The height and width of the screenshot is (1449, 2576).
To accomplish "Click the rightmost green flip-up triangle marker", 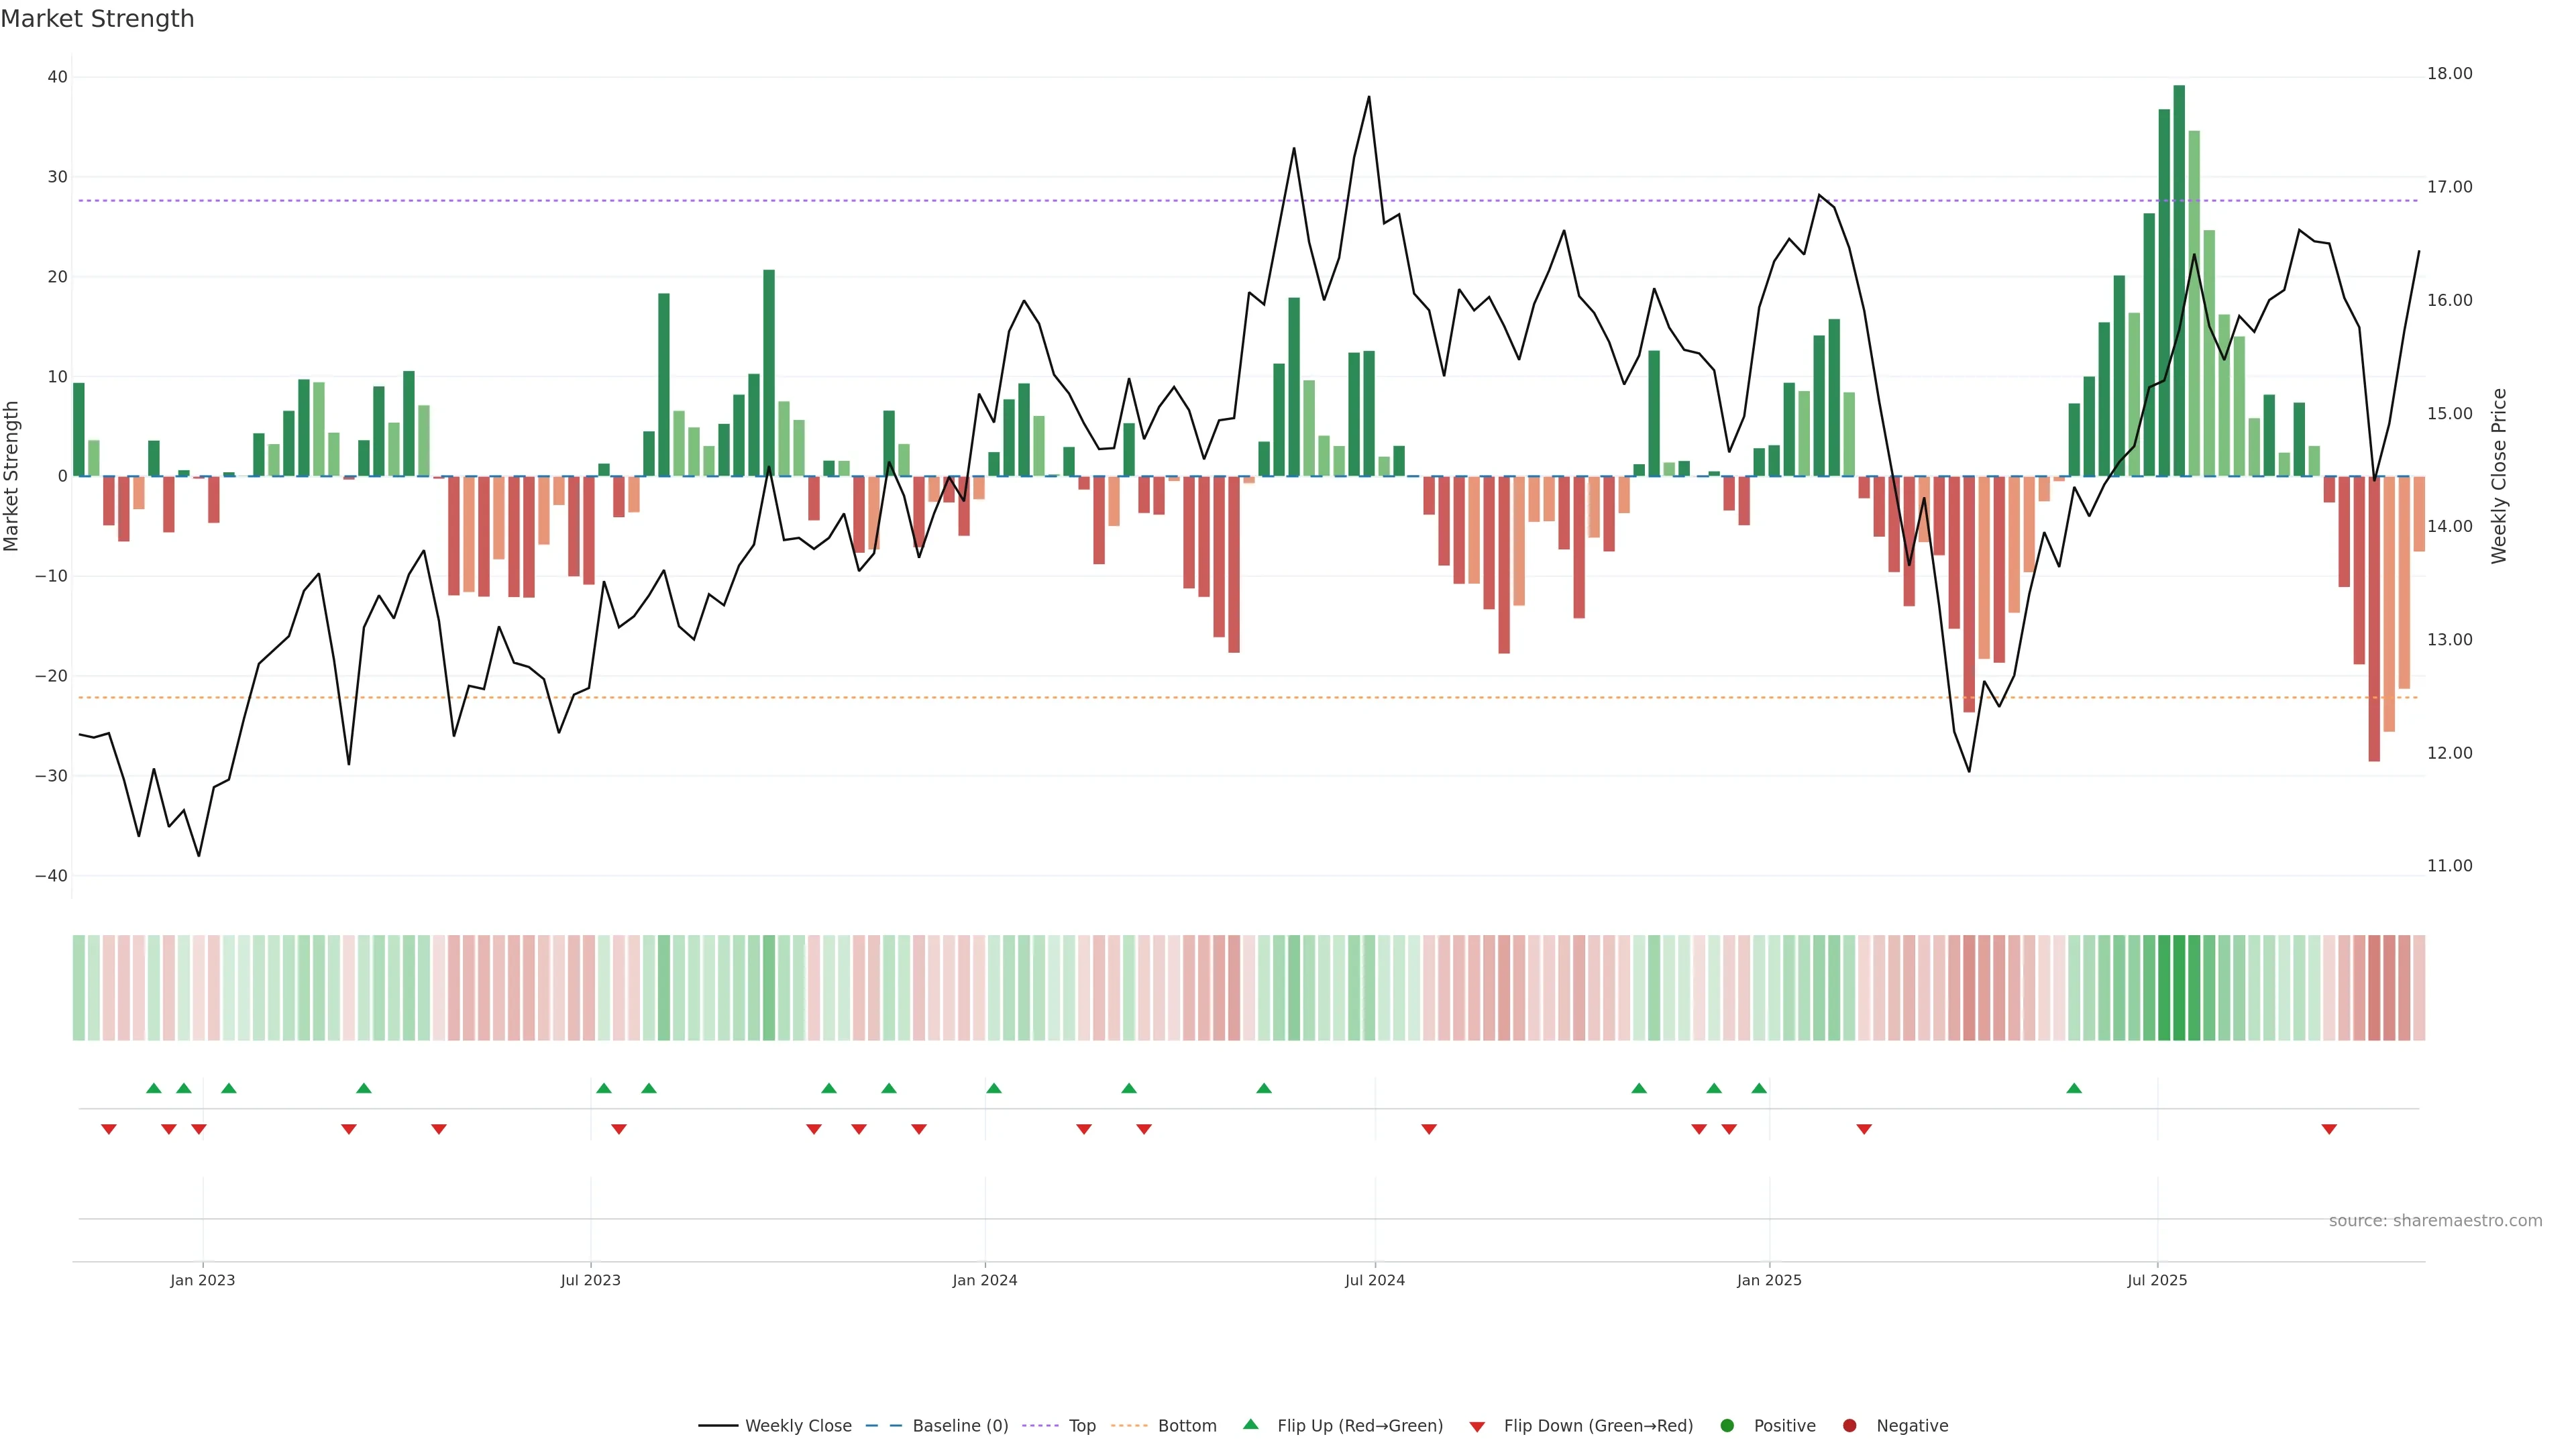I will [2074, 1088].
